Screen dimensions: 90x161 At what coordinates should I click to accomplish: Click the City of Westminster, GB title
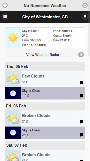tap(45, 17)
